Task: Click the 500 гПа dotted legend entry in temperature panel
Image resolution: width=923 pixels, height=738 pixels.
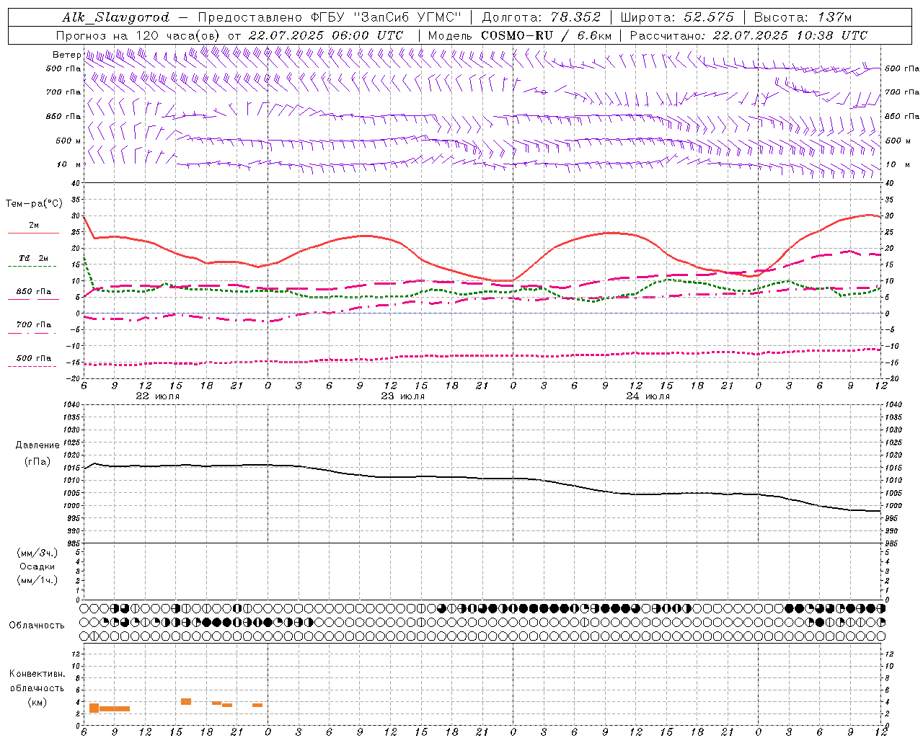Action: (33, 358)
